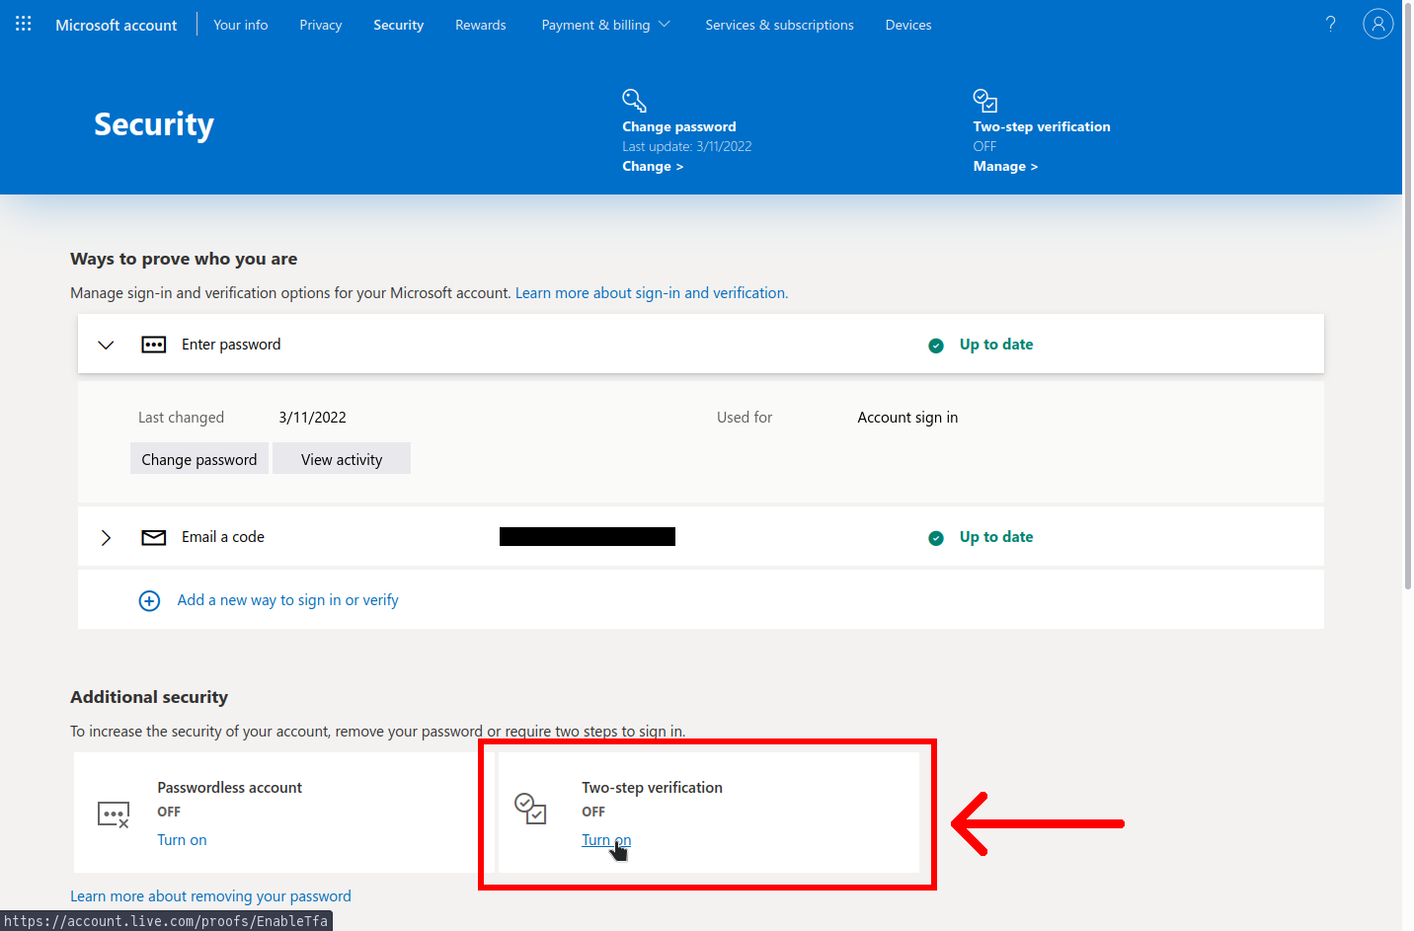
Task: Click the 3/11/2022 last changed date
Action: [312, 418]
